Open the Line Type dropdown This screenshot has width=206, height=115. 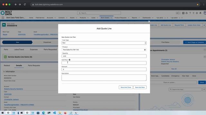pos(104,43)
